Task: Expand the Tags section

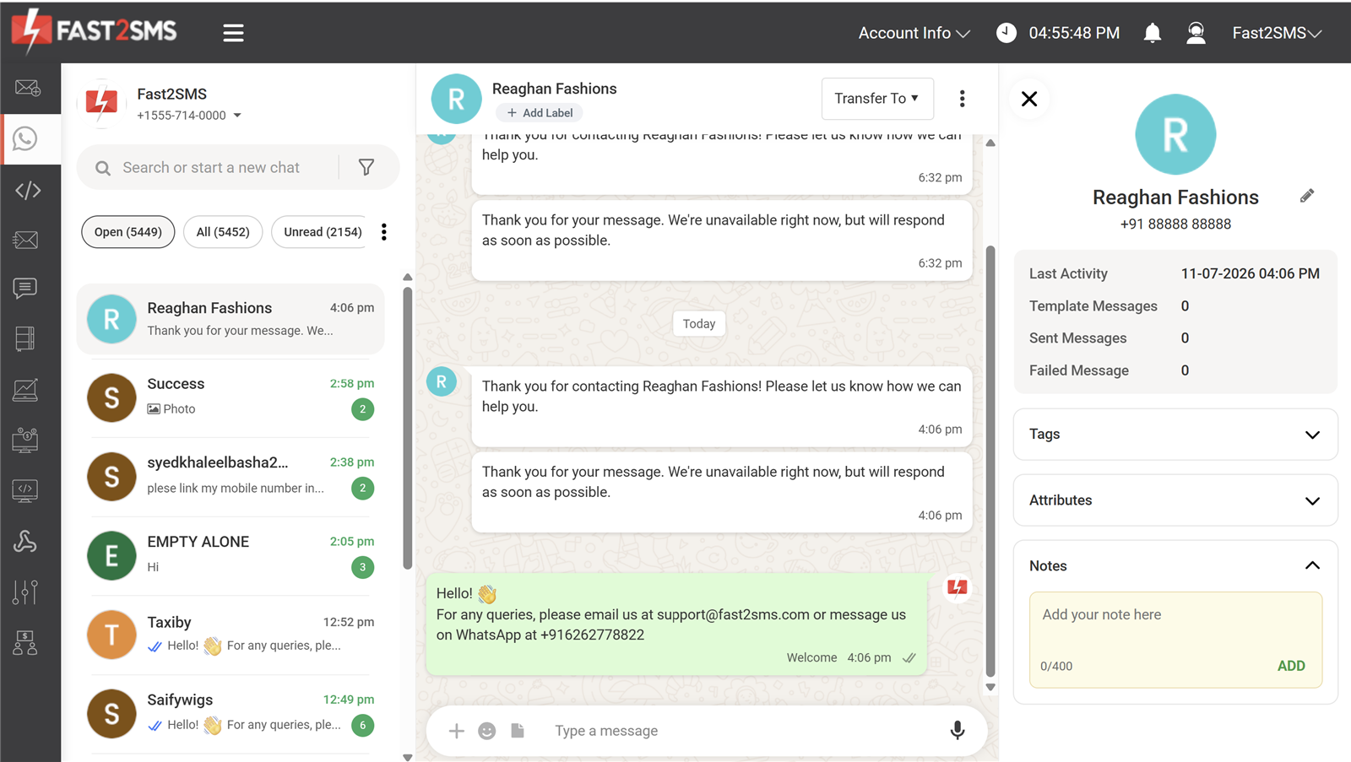Action: pos(1175,435)
